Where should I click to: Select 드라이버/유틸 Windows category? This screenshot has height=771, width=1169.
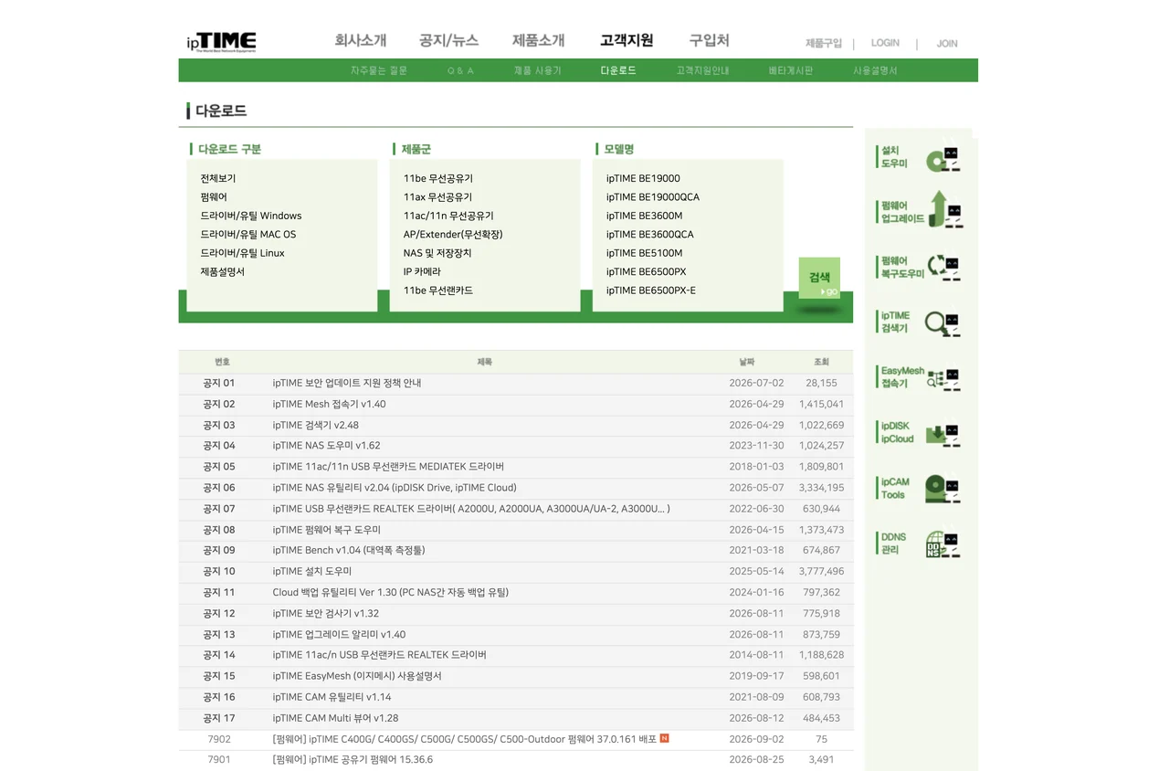click(x=251, y=216)
